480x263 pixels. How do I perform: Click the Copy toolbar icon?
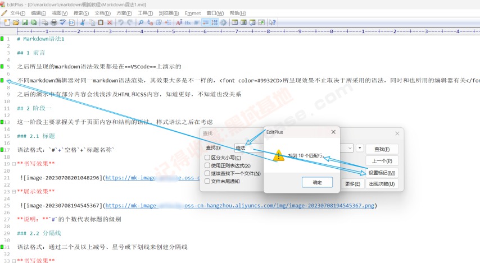click(92, 22)
